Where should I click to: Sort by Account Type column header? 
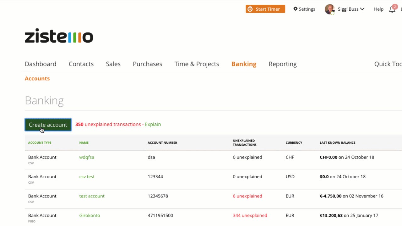(40, 143)
